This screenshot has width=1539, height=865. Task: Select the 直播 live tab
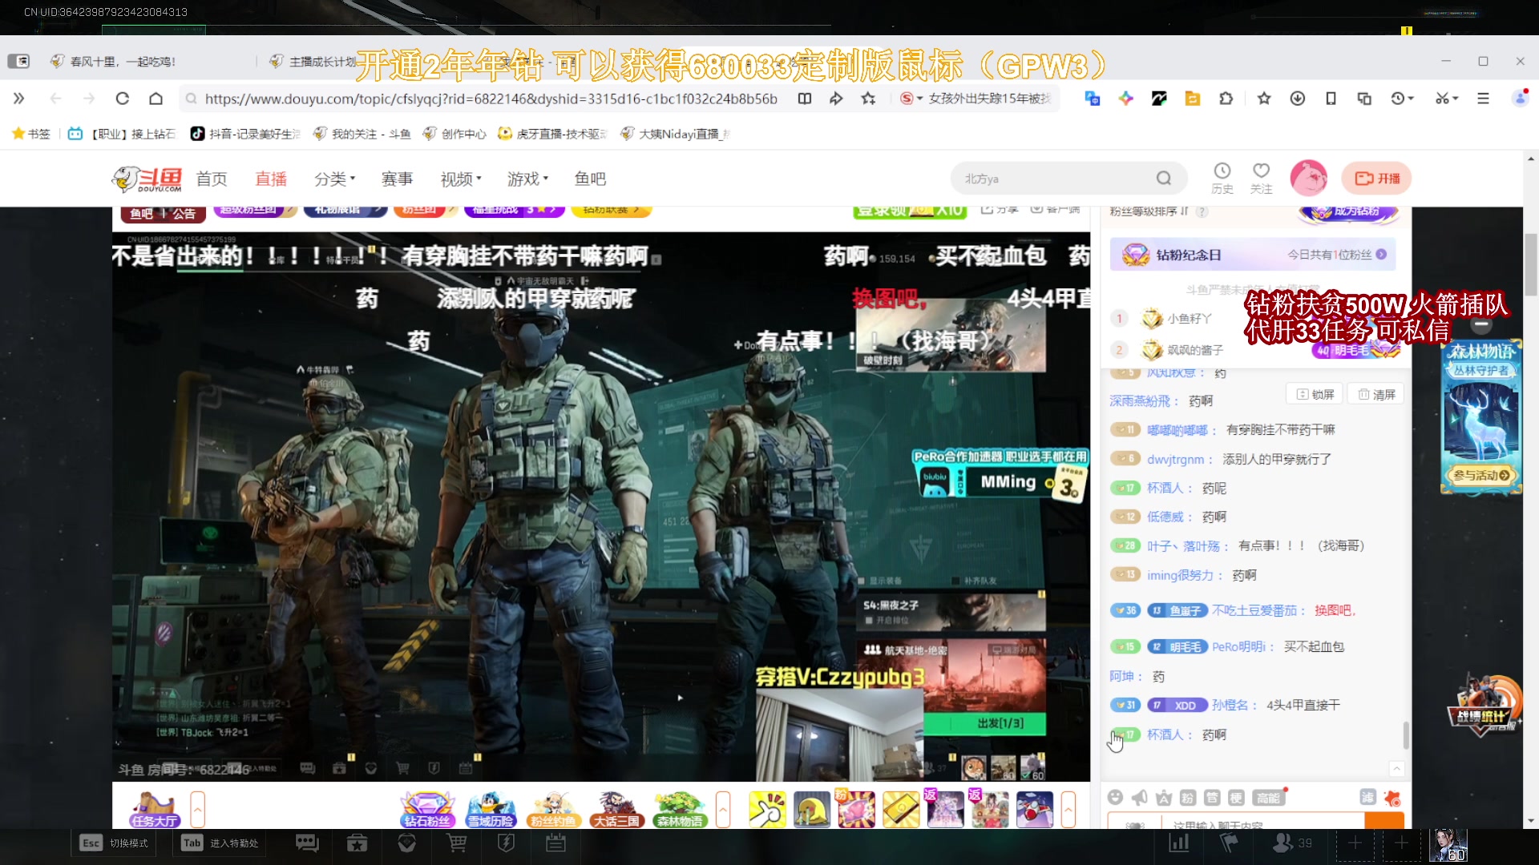(x=271, y=179)
